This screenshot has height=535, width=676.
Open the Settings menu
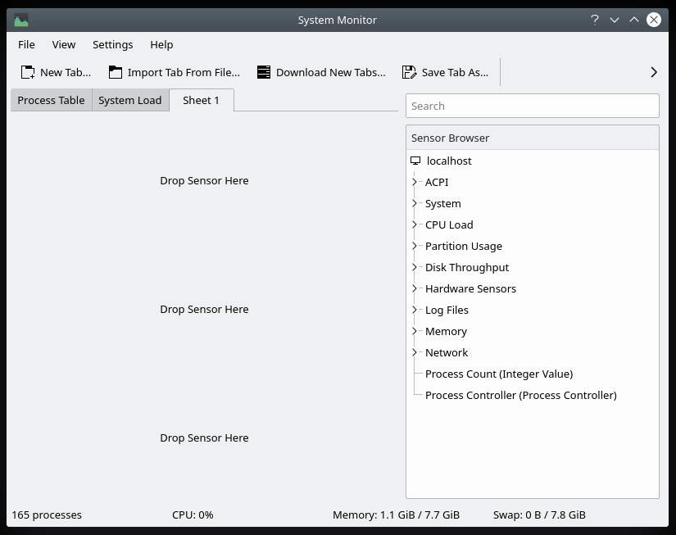point(112,44)
